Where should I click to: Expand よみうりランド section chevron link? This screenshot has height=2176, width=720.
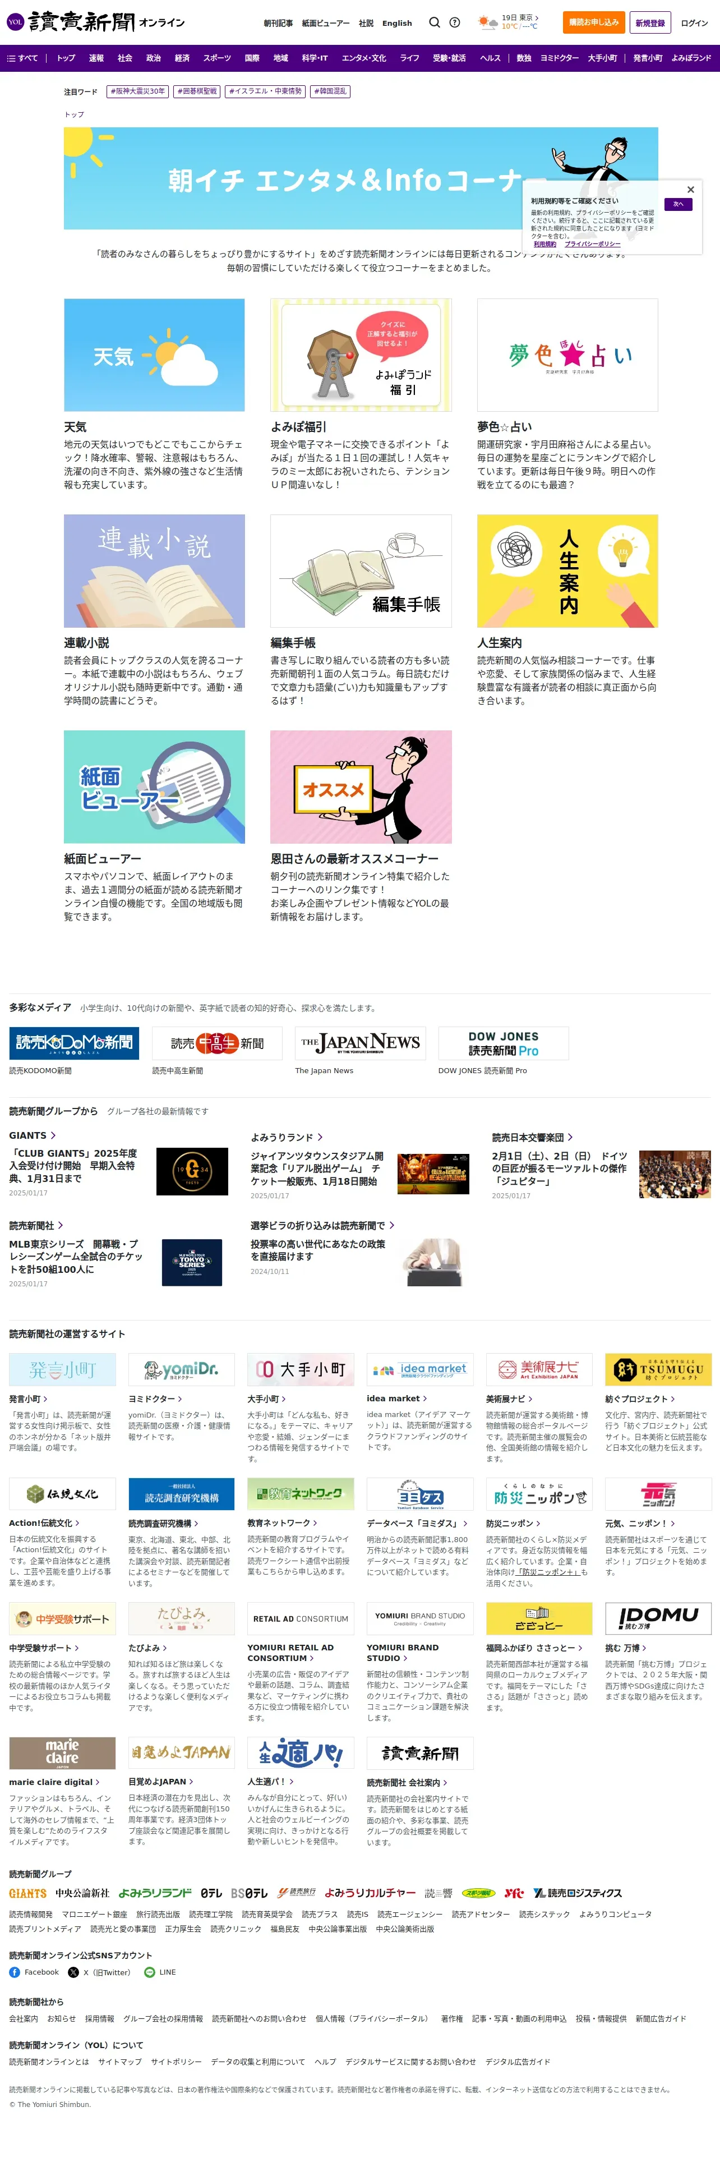tap(286, 1137)
